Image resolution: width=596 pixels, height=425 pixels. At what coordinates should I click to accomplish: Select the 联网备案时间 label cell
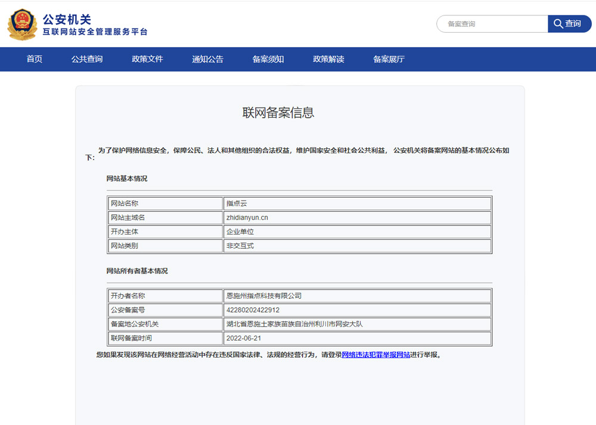click(165, 338)
